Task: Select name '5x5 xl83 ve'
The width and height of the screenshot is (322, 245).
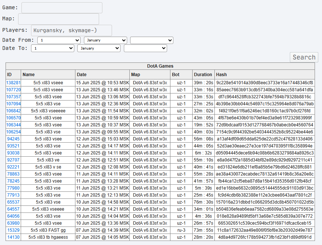Action: point(48,160)
